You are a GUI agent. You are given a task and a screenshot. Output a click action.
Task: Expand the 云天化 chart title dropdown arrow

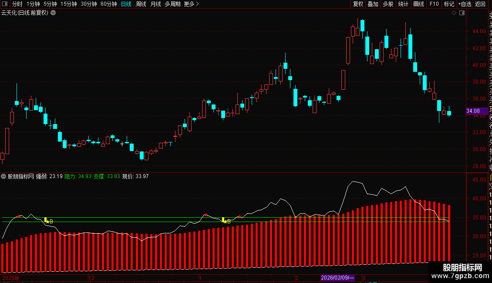(54, 13)
